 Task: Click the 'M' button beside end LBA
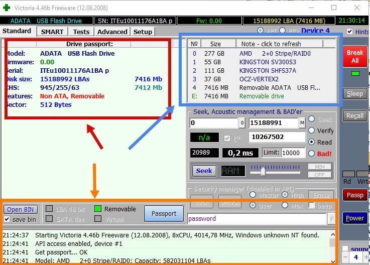click(x=302, y=123)
